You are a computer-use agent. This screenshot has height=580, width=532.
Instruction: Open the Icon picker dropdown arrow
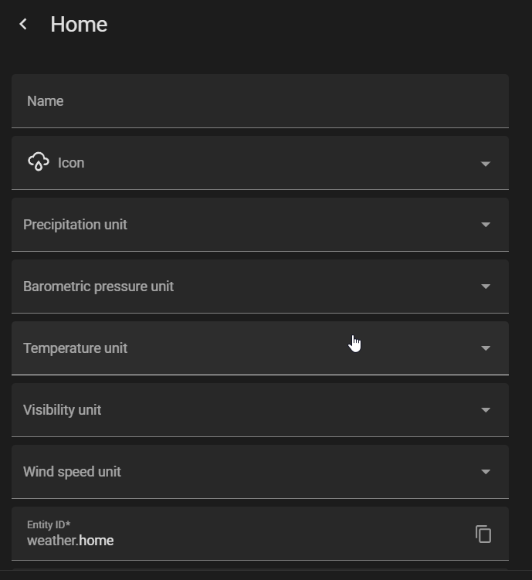[x=486, y=164]
